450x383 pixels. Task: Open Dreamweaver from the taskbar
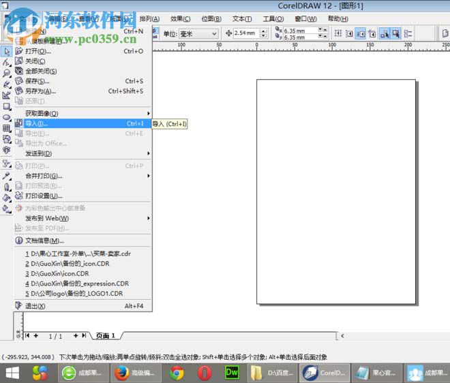click(232, 373)
